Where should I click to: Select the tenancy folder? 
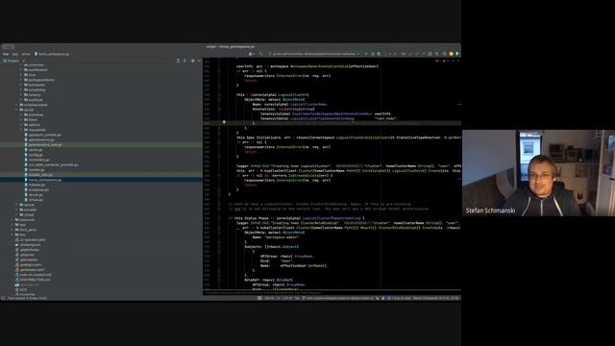(32, 95)
